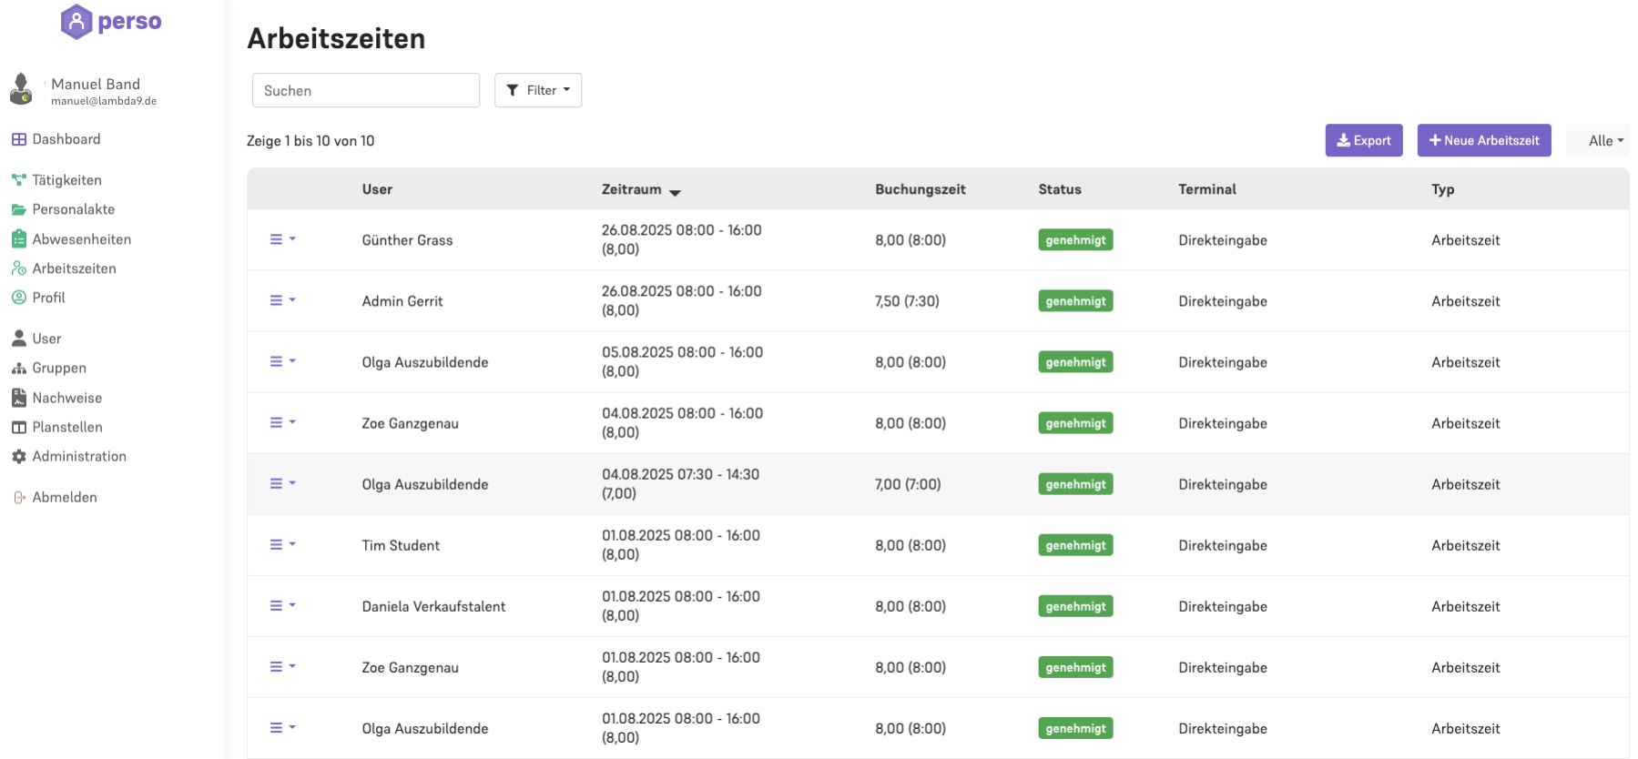This screenshot has height=759, width=1638.
Task: Expand the Alle page-size dropdown
Action: pyautogui.click(x=1605, y=141)
